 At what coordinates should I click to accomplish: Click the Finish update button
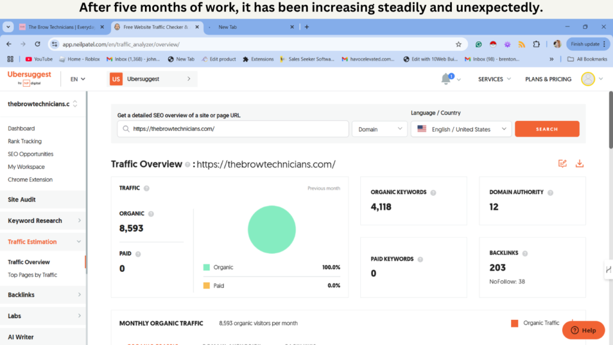click(x=588, y=44)
